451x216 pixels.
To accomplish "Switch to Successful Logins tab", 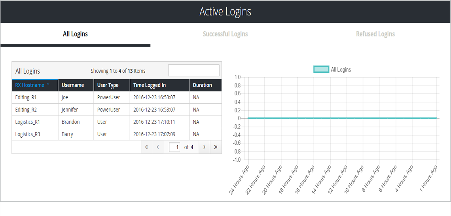I will pyautogui.click(x=225, y=34).
